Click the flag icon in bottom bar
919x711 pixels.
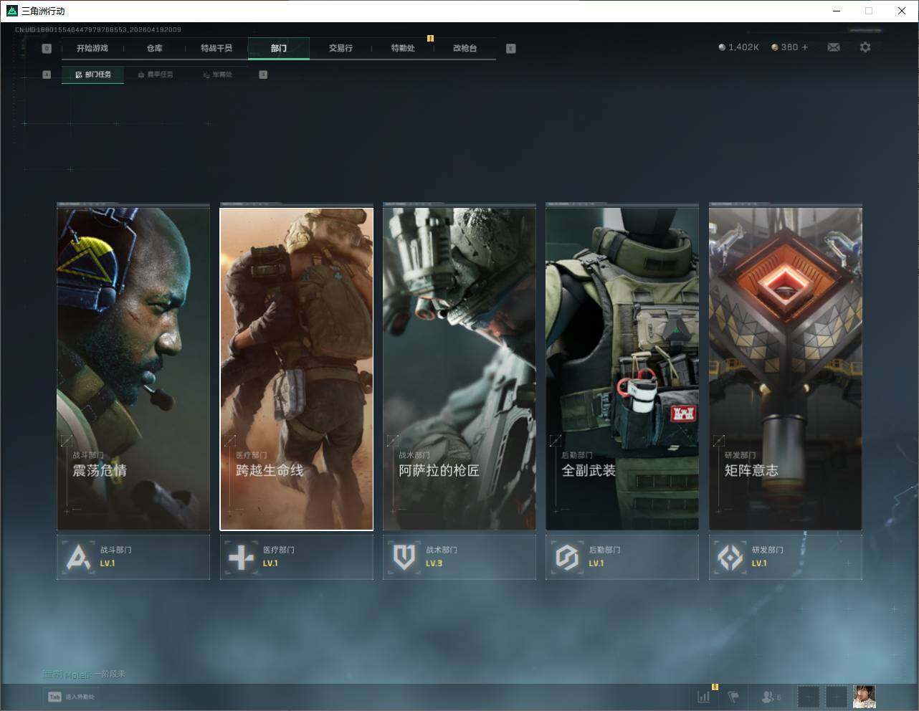pyautogui.click(x=733, y=696)
